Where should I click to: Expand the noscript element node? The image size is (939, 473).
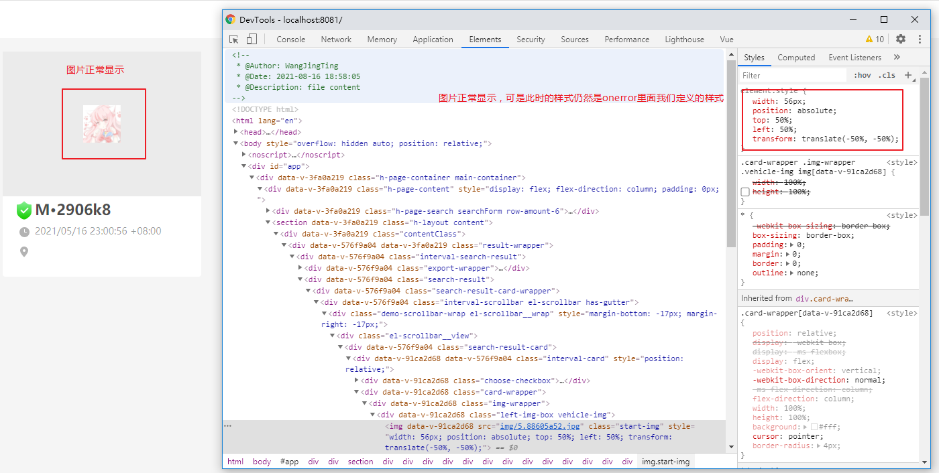coord(243,155)
